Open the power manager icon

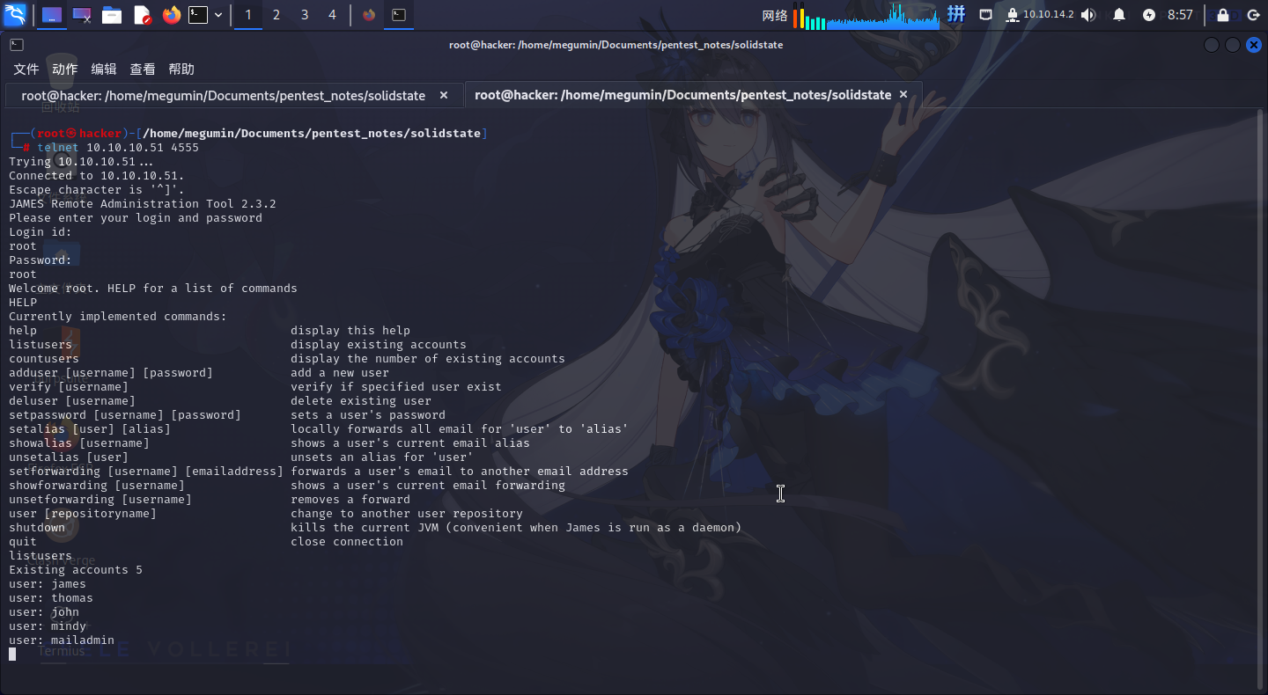[1148, 14]
